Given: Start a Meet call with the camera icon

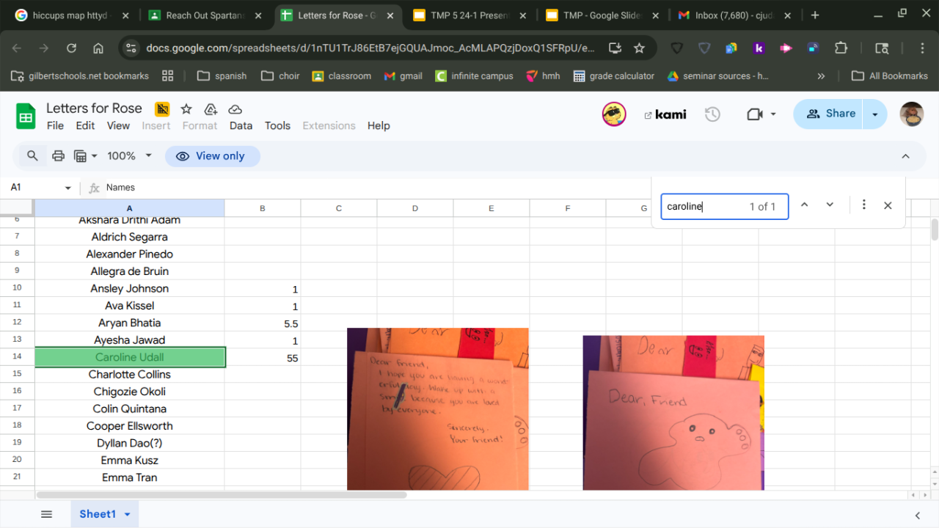Looking at the screenshot, I should [754, 114].
